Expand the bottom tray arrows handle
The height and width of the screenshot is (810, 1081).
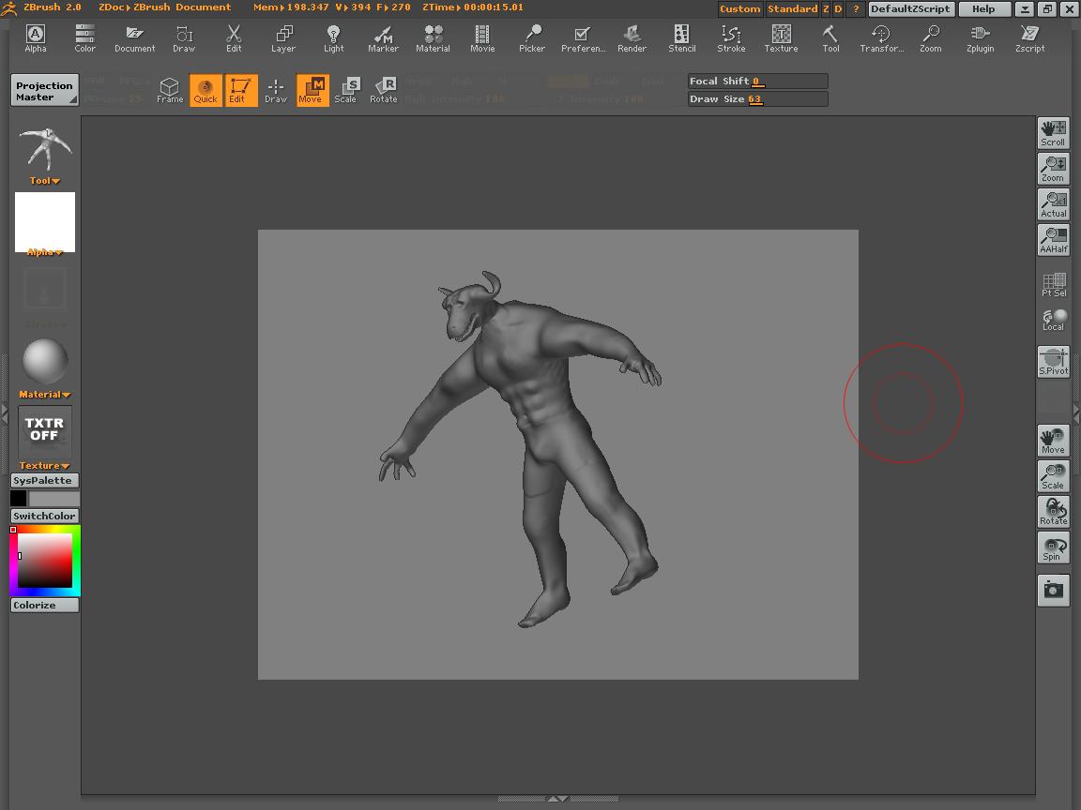click(557, 799)
